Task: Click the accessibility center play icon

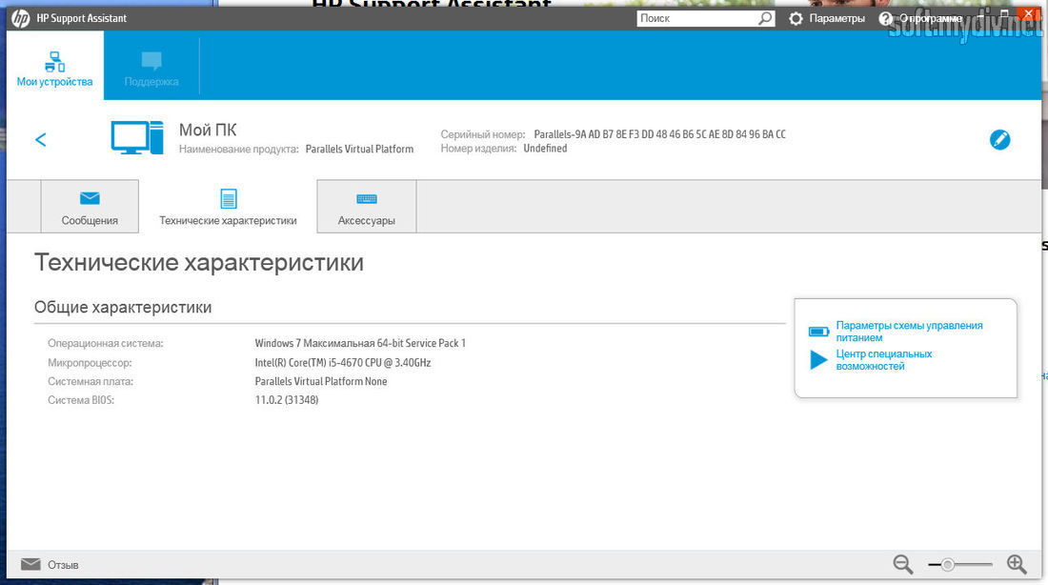Action: (x=818, y=360)
